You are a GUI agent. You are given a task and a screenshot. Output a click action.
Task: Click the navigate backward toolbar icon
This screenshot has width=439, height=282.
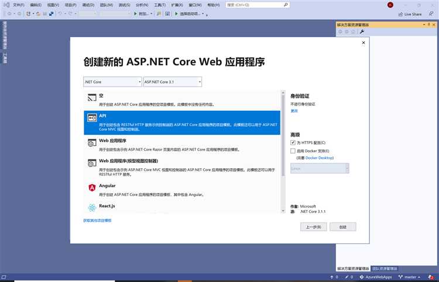(9, 13)
